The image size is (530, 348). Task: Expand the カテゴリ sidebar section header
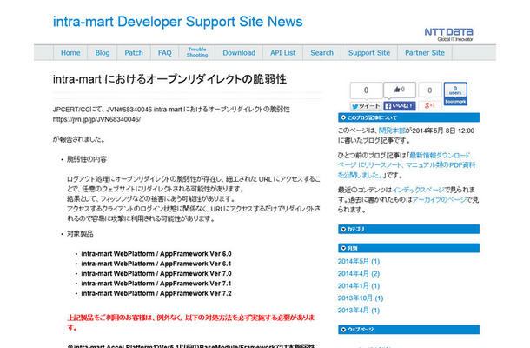pyautogui.click(x=408, y=229)
